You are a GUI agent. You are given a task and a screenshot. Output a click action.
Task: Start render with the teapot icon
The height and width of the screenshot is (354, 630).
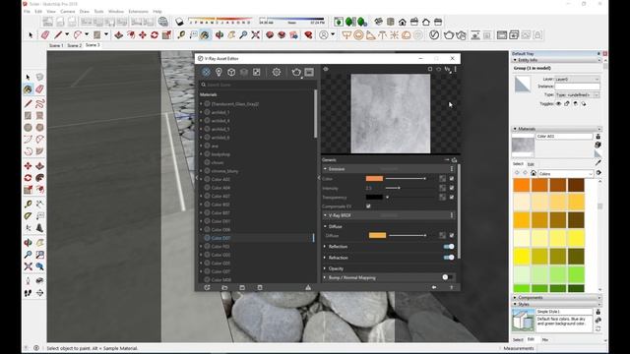296,72
